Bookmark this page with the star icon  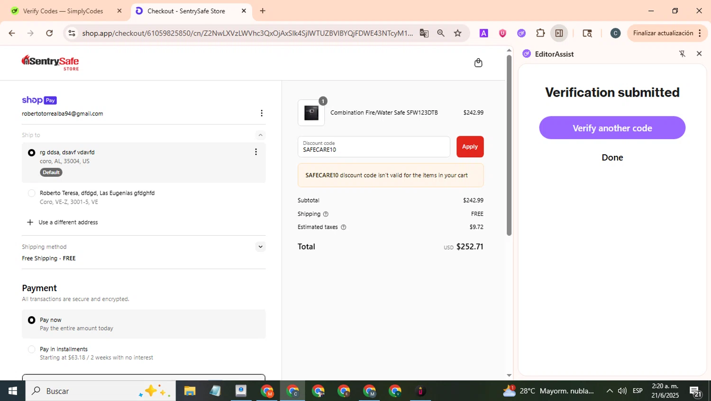coord(457,33)
